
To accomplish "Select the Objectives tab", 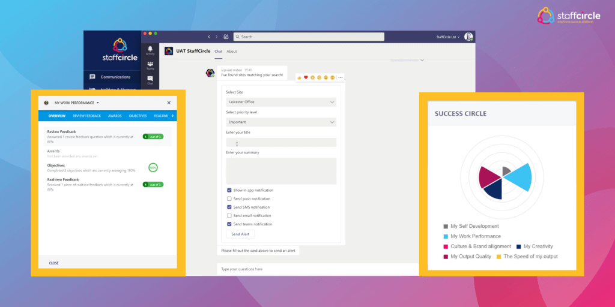I will click(x=138, y=116).
